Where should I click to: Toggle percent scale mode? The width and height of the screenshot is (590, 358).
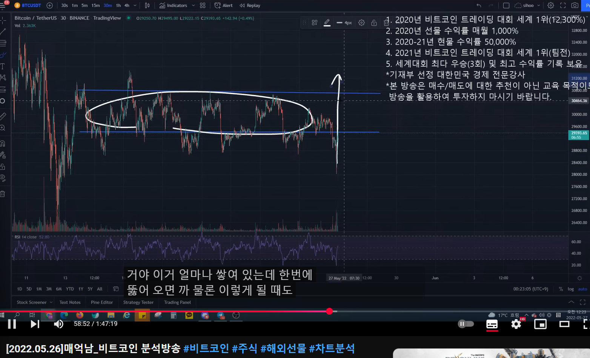tap(561, 289)
